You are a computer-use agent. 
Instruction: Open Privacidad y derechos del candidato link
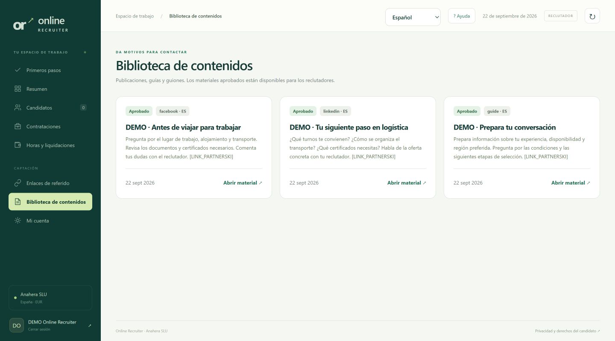click(x=567, y=331)
